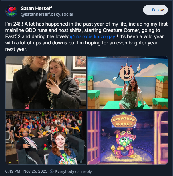View the Creature Corner artwork image
Image resolution: width=173 pixels, height=176 pixels.
128,138
